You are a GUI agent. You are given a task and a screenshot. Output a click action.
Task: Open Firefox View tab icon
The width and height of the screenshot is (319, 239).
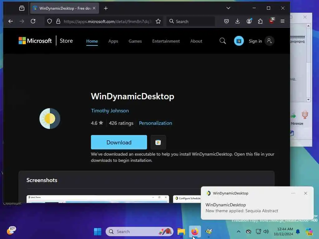pyautogui.click(x=21, y=8)
